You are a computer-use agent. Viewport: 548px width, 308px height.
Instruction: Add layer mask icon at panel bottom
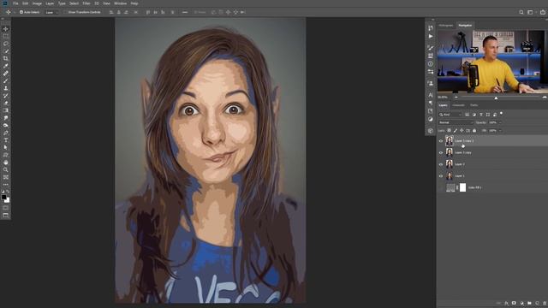[514, 303]
